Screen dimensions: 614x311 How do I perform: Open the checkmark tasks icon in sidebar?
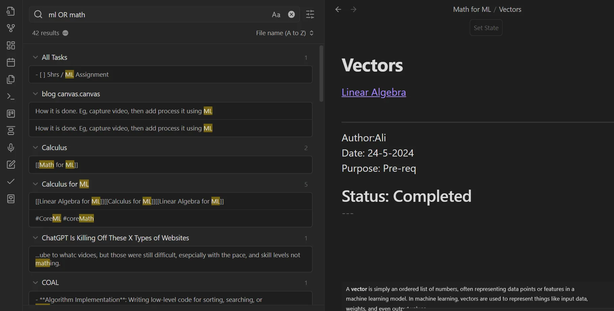pyautogui.click(x=11, y=182)
